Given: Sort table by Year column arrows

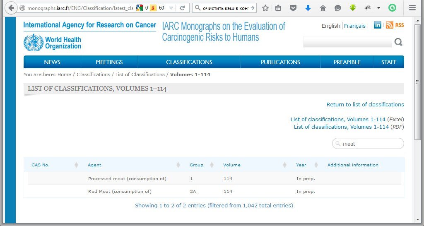Looking at the screenshot, I should click(316, 165).
